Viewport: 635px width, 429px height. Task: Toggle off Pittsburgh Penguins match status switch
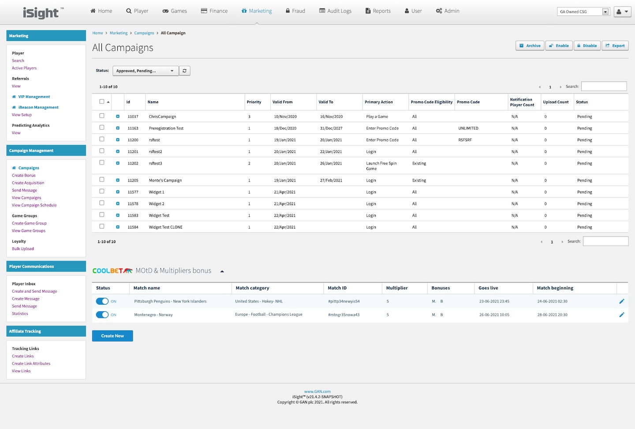(x=102, y=301)
